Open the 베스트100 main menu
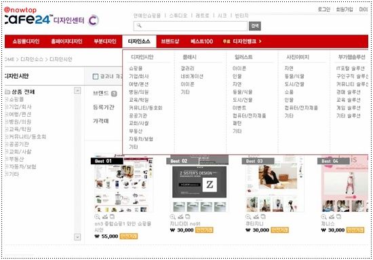 (201, 41)
